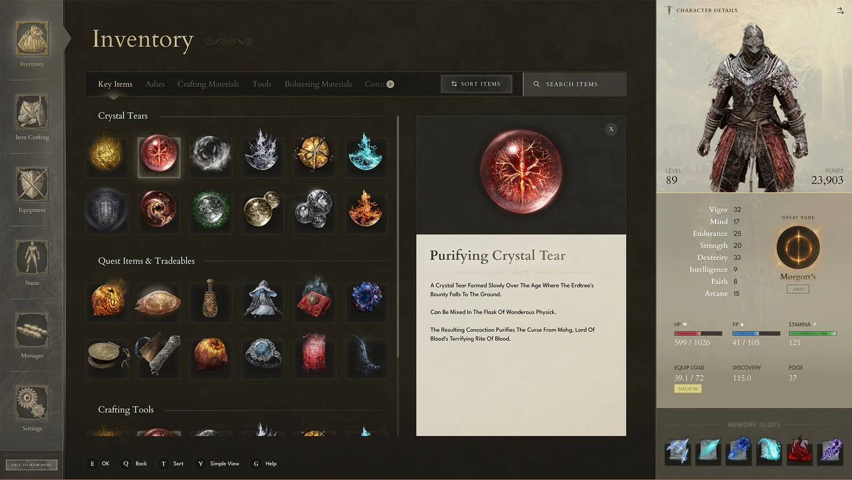Image resolution: width=852 pixels, height=480 pixels.
Task: Close the Purifying Crystal Tear detail panel
Action: (x=611, y=129)
